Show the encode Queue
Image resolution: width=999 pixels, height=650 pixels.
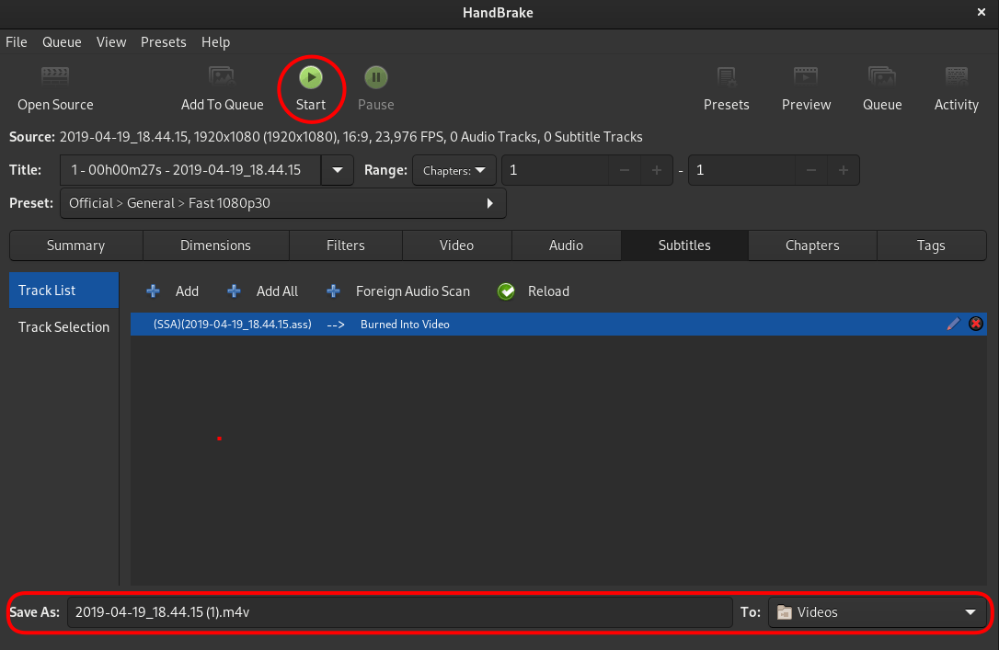click(x=881, y=87)
